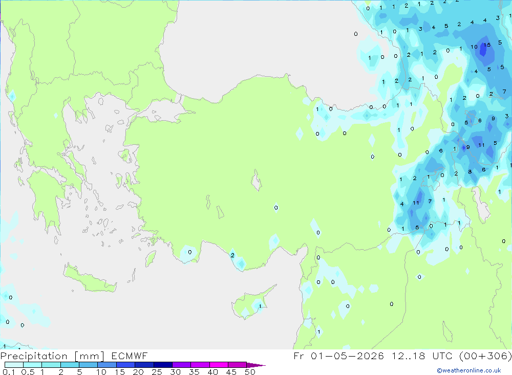Pick the 30–35 mm purple swatch

[181, 365]
